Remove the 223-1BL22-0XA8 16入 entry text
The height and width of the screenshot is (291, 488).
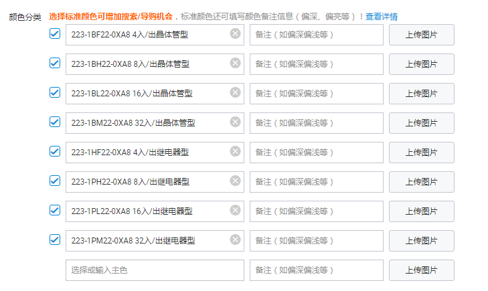coord(235,92)
